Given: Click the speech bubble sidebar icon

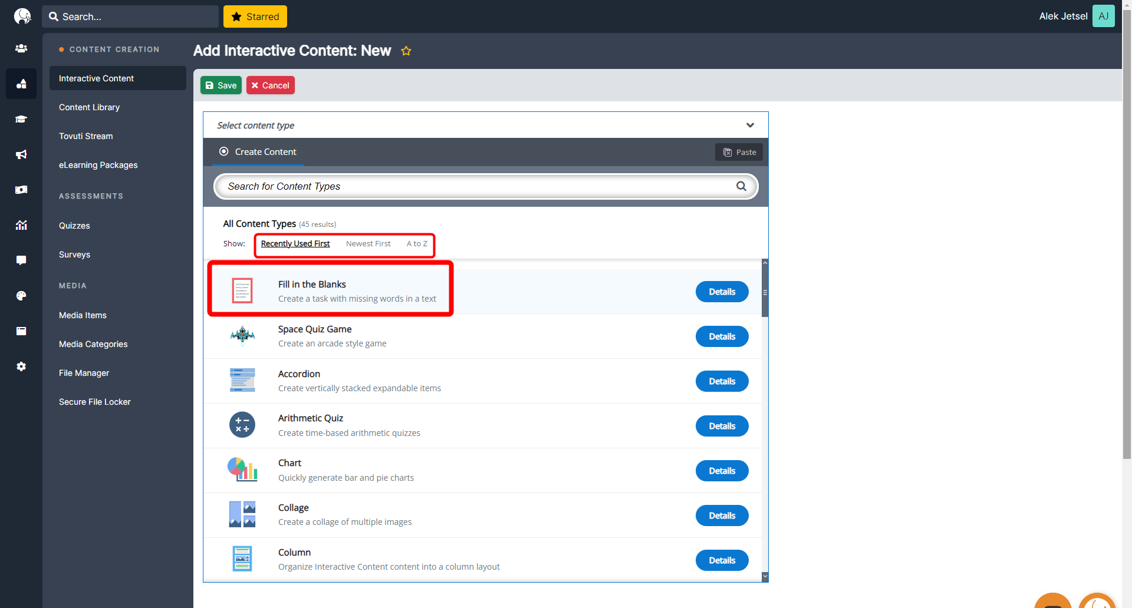Looking at the screenshot, I should (21, 260).
